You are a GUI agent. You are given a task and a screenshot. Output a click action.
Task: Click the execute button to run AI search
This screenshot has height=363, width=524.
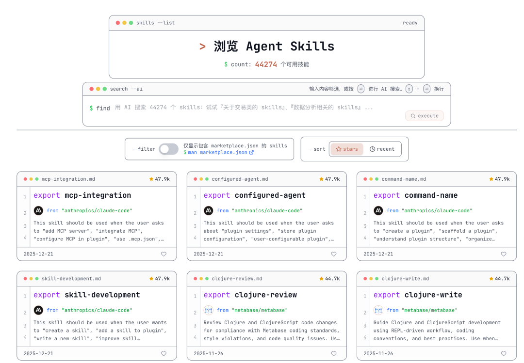pos(425,115)
